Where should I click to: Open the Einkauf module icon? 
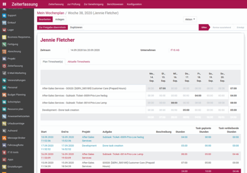(4, 23)
